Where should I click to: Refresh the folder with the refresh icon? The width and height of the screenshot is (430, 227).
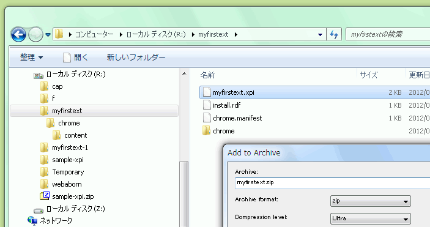(x=334, y=35)
